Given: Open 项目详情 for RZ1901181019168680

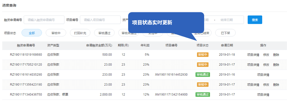Looking at the screenshot, I should [x=253, y=55].
